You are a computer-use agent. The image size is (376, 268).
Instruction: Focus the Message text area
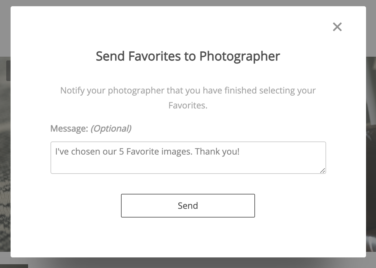[x=188, y=158]
